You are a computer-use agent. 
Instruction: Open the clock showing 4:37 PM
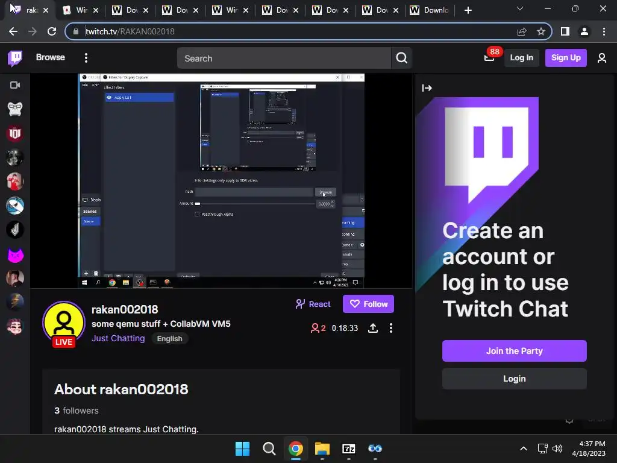coord(589,449)
